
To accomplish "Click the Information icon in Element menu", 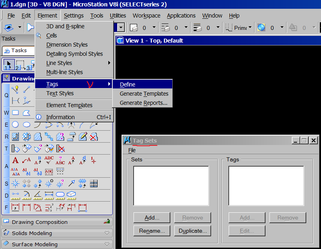I will (38, 117).
